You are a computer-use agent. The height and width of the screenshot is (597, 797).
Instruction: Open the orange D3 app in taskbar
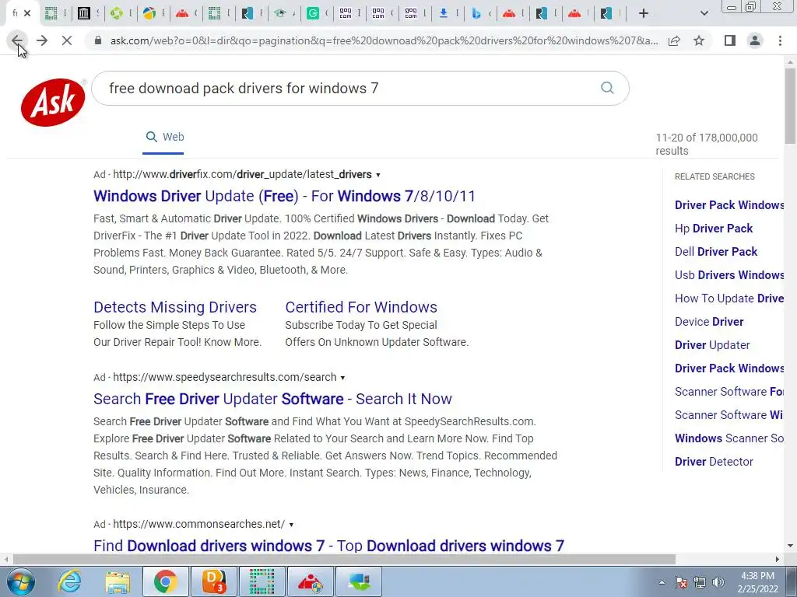[213, 581]
